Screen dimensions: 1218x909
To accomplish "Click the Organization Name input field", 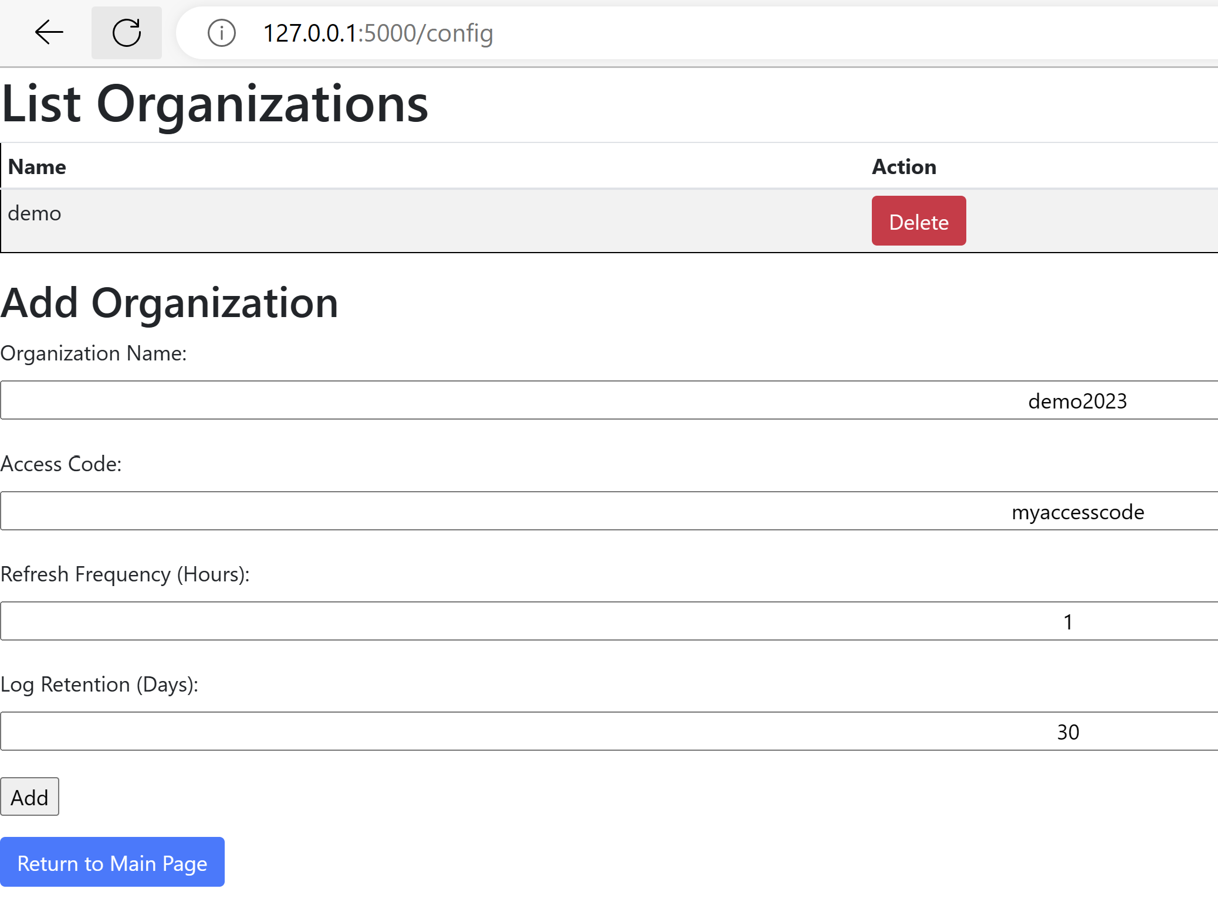I will [609, 400].
